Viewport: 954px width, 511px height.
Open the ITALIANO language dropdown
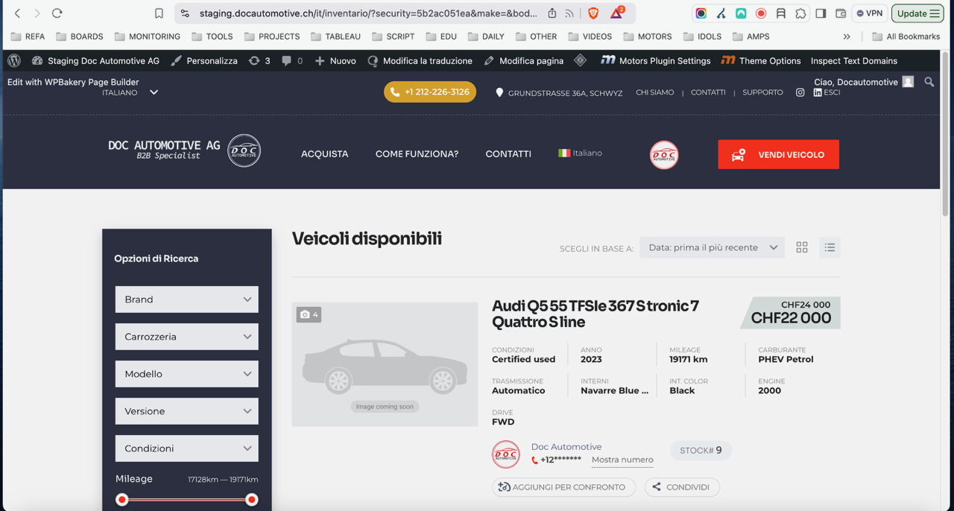tap(130, 92)
